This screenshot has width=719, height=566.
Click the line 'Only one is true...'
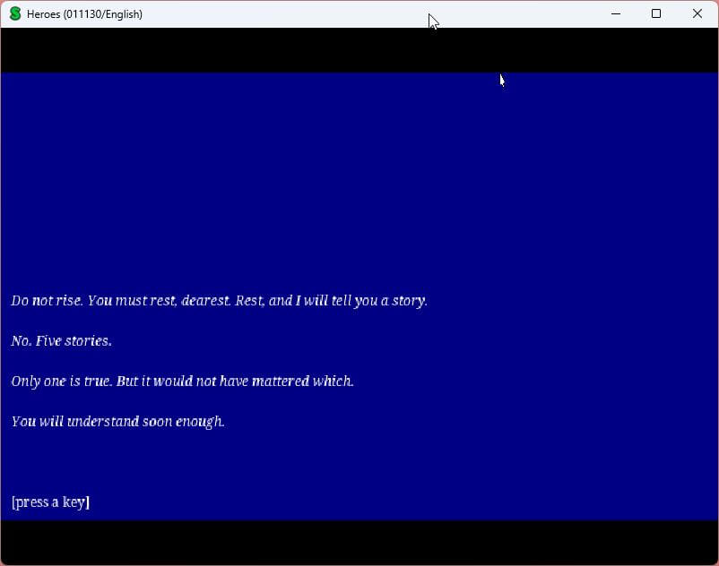point(182,381)
